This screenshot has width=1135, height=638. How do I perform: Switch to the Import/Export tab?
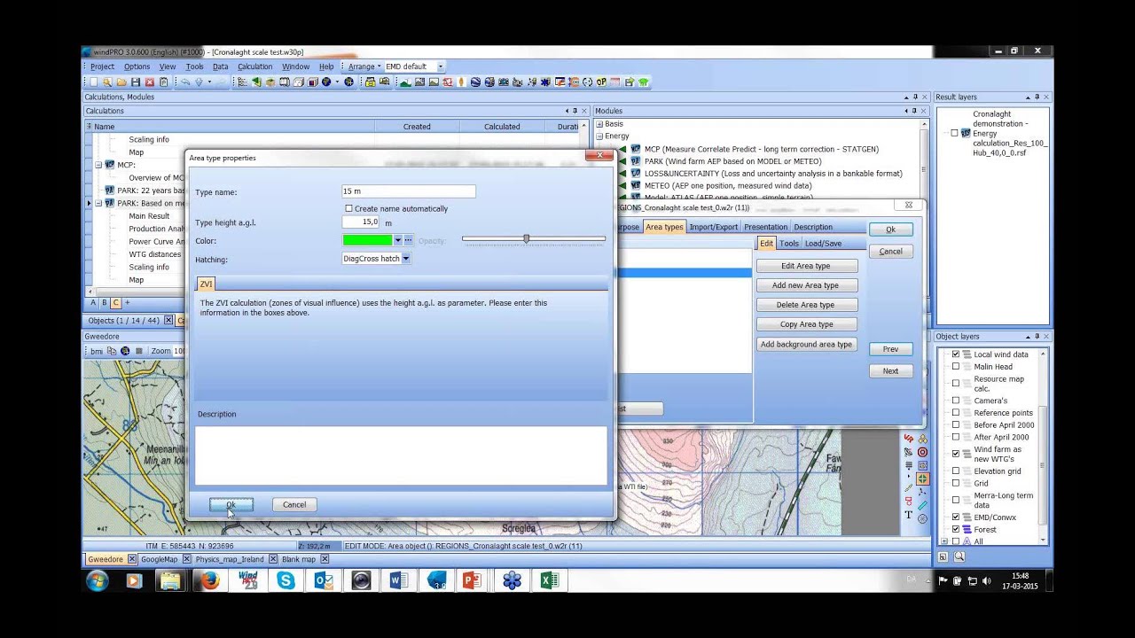point(713,227)
